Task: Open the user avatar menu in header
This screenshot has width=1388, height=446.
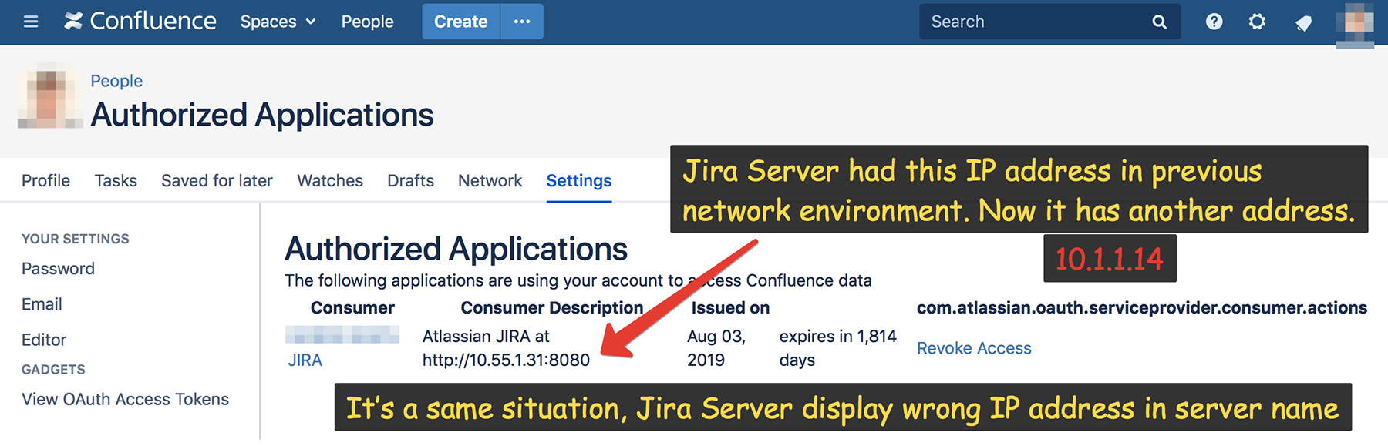Action: click(x=1355, y=25)
